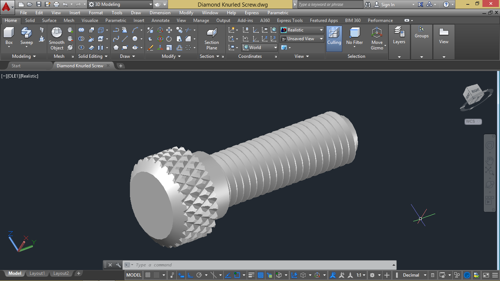Toggle grid display in status bar
The image size is (500, 281).
(148, 275)
